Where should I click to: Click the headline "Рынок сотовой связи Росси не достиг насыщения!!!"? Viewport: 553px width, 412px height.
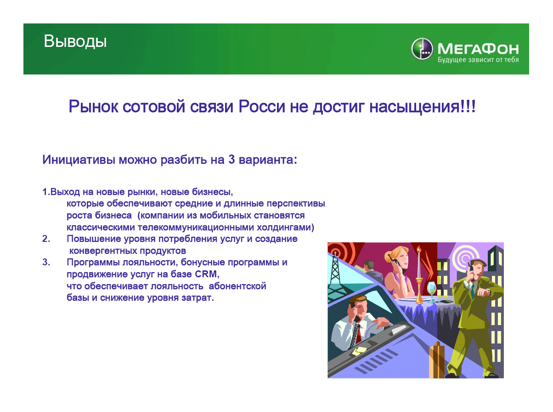point(272,107)
